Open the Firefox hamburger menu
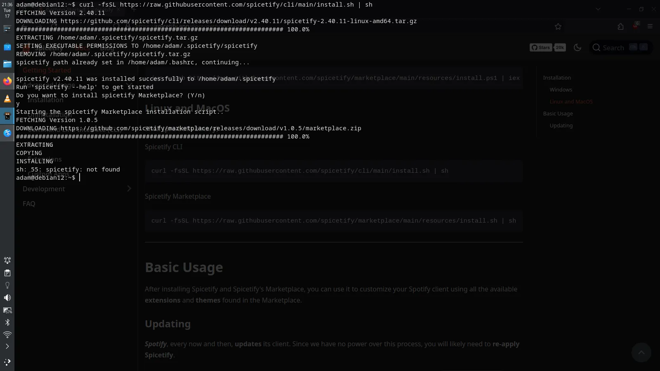Screen dimensions: 660x371 650,26
